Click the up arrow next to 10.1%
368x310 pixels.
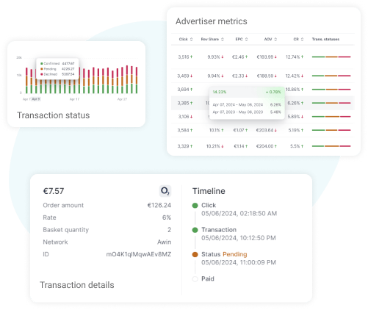pyautogui.click(x=223, y=130)
